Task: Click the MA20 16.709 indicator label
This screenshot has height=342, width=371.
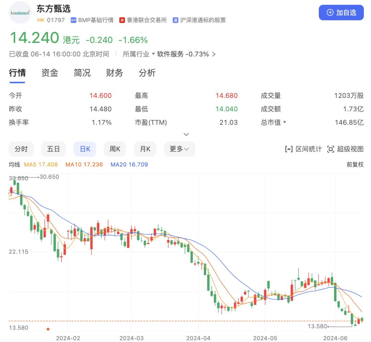Action: tap(129, 165)
